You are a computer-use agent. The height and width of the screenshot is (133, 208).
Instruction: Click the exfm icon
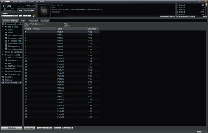tap(6, 63)
